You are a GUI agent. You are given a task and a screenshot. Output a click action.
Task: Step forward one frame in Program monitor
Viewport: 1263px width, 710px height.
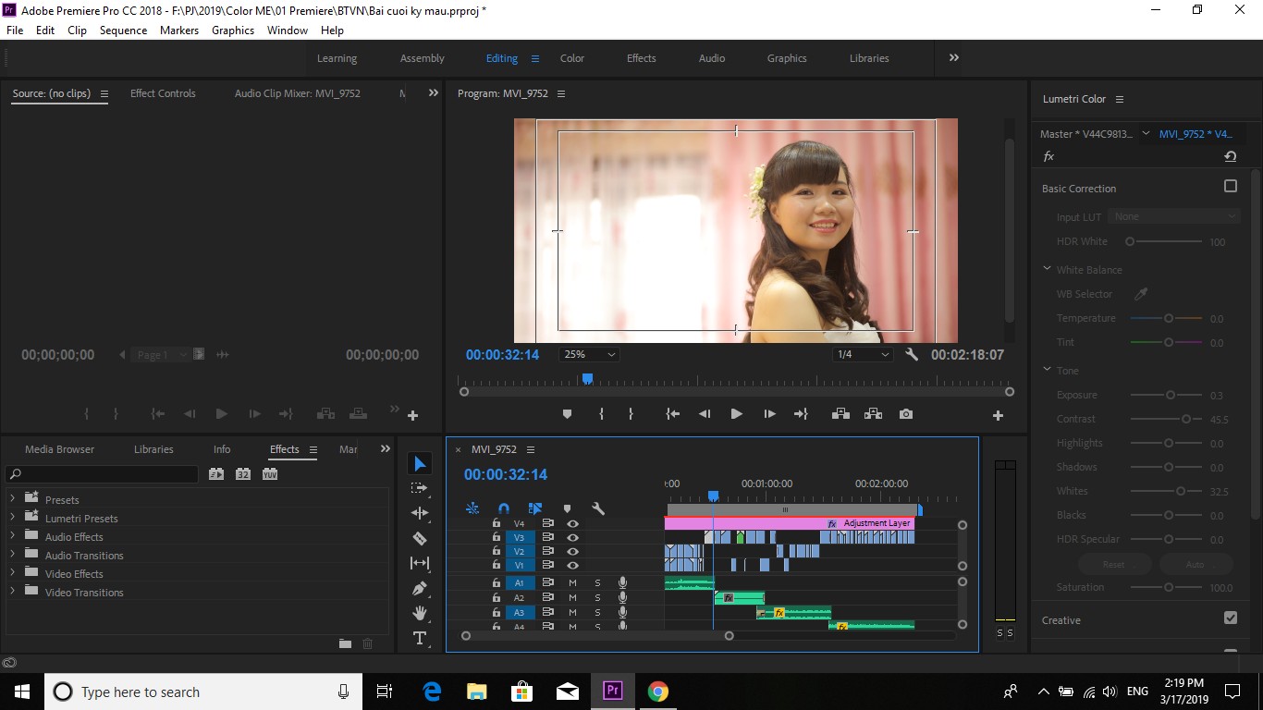pos(769,414)
